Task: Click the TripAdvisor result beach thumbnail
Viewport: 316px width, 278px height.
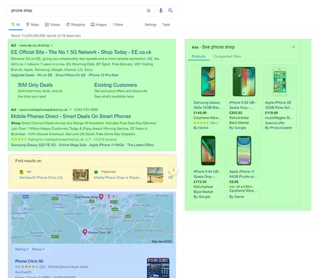Action: click(155, 175)
